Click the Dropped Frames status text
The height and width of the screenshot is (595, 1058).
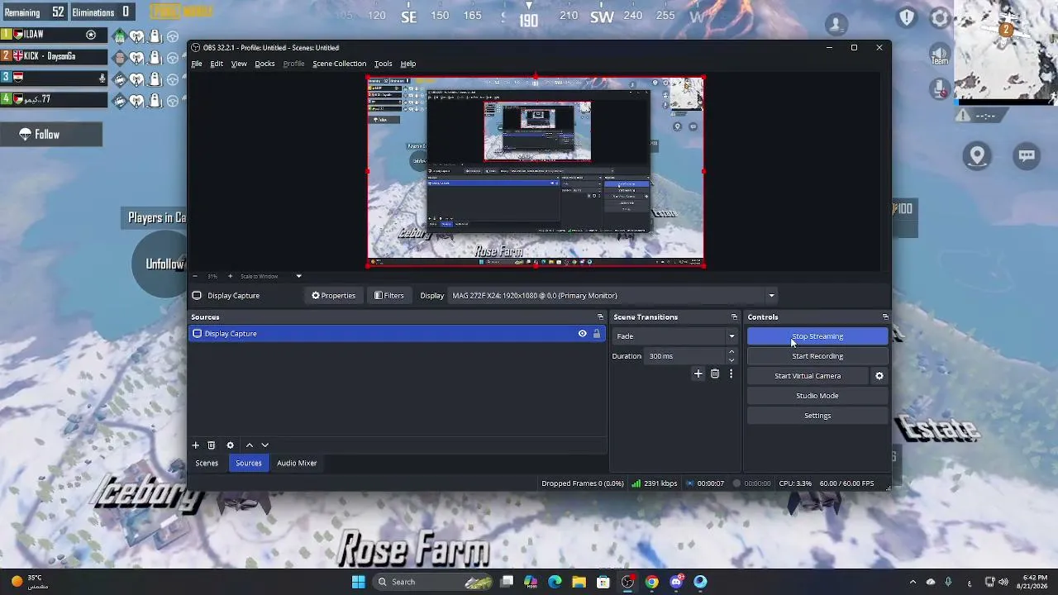pos(583,483)
